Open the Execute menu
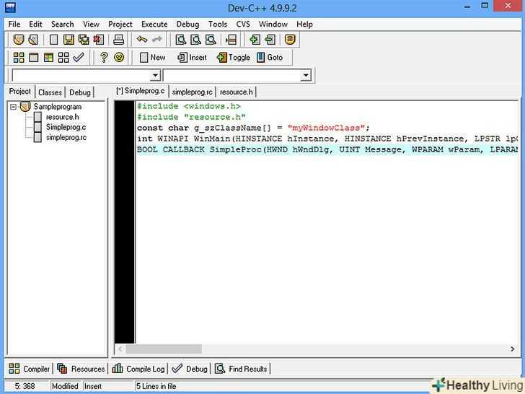Screen dimensions: 525x394 [x=154, y=24]
